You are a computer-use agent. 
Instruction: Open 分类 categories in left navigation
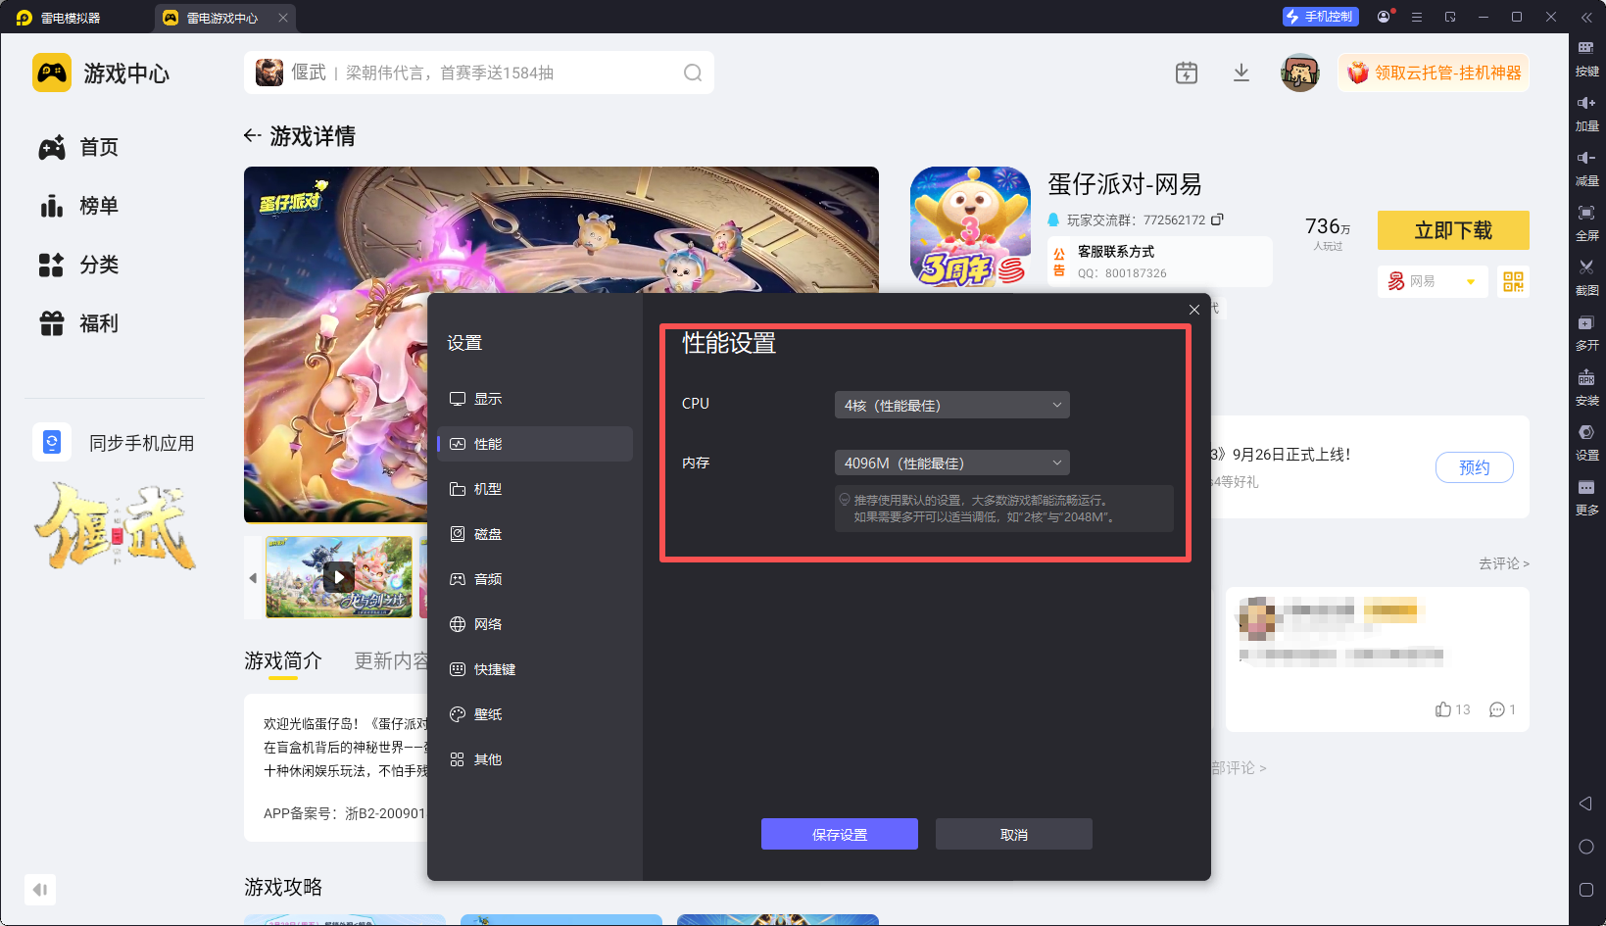pos(78,265)
